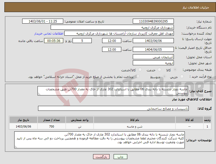Click the -- item code cell
The height and width of the screenshot is (164, 216).
coord(189,126)
